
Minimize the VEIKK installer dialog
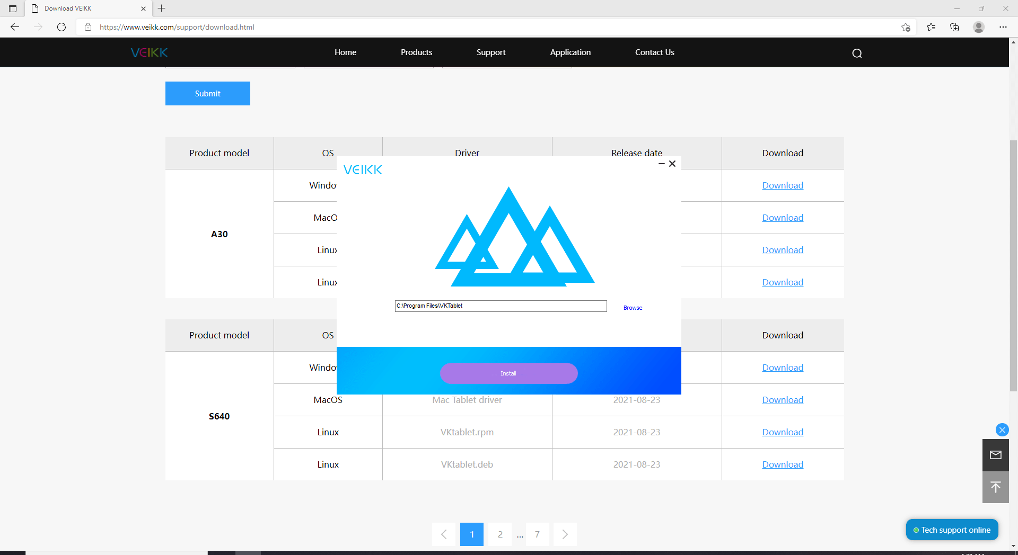click(x=662, y=164)
